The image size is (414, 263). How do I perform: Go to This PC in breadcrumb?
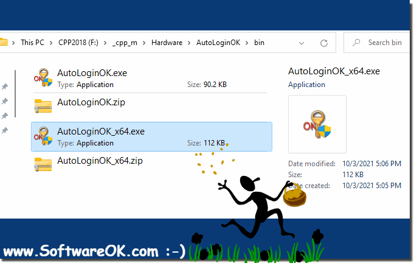coord(32,43)
